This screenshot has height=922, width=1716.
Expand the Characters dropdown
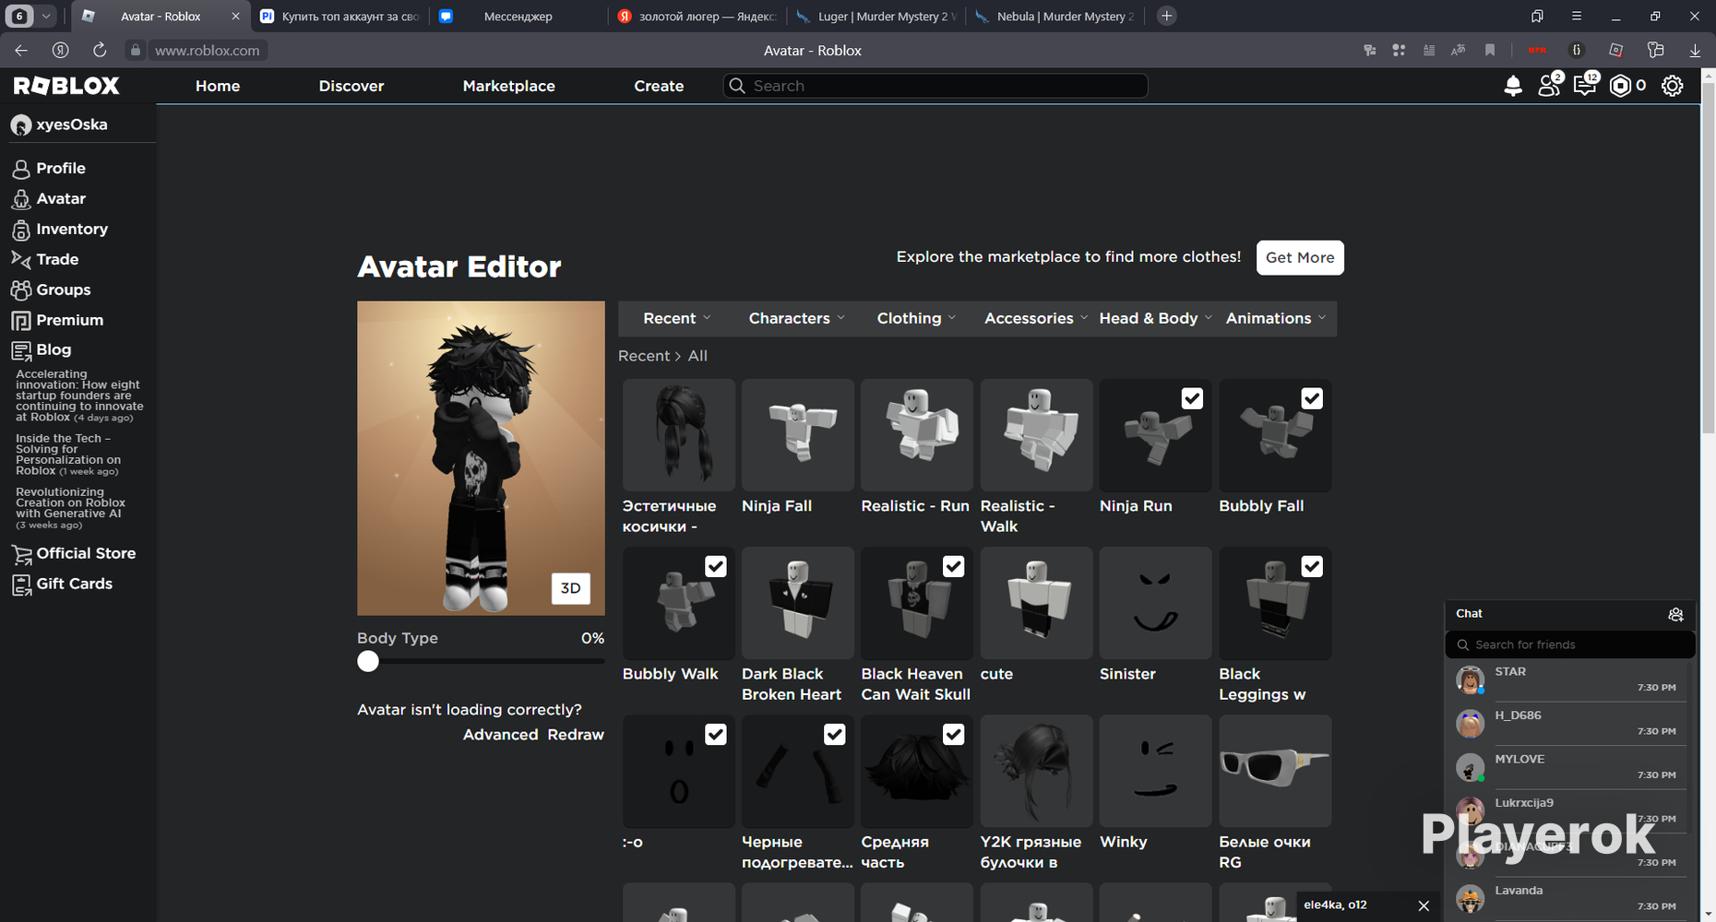point(796,318)
